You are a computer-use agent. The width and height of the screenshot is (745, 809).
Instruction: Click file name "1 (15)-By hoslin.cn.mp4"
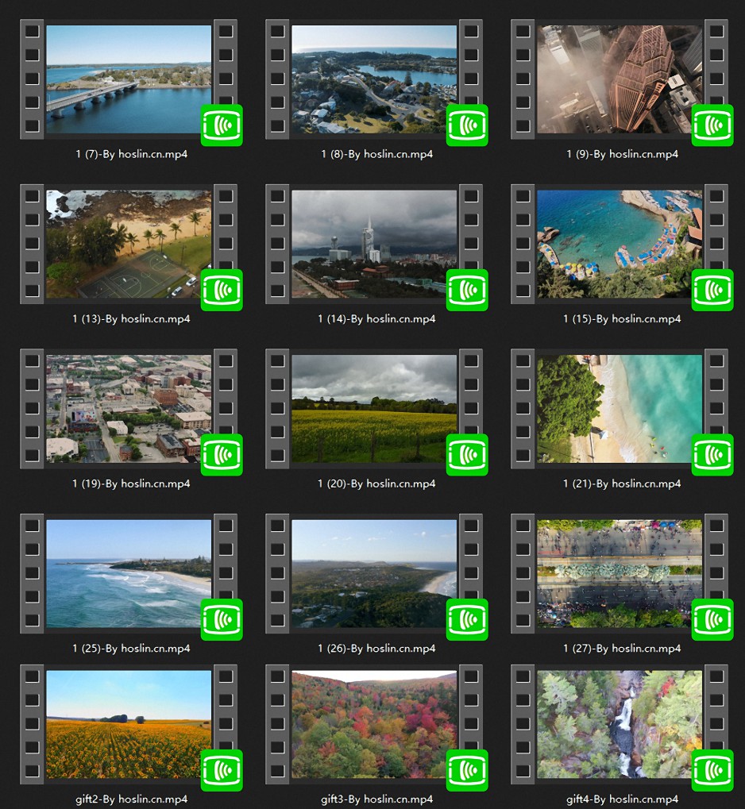point(622,319)
